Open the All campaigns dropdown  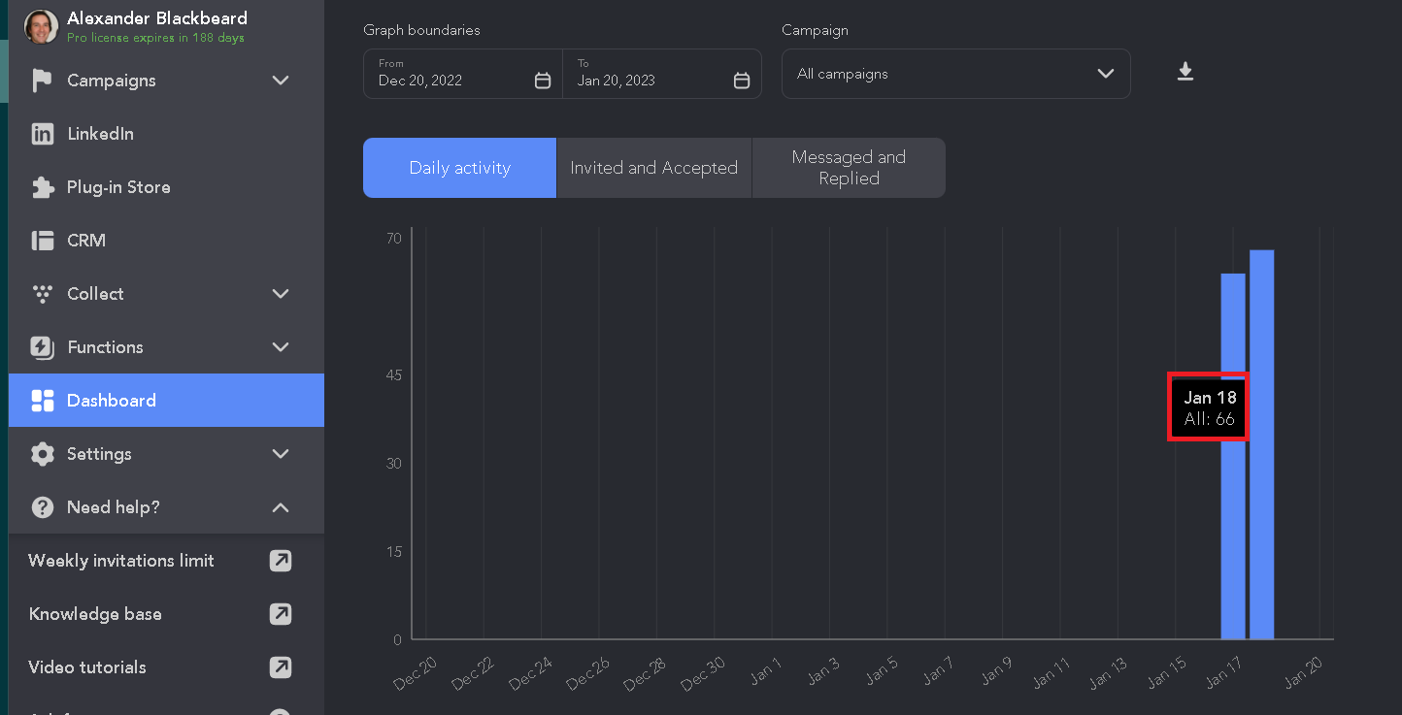[x=956, y=74]
